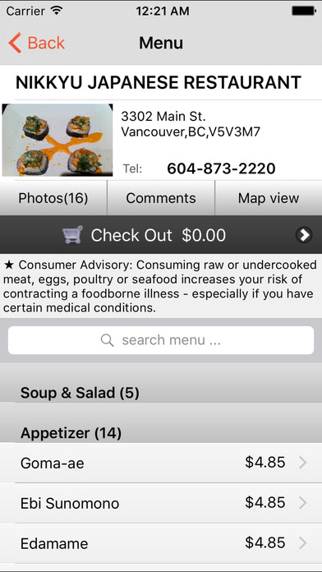Tap the Wi-Fi icon in status bar
The width and height of the screenshot is (322, 572).
(x=57, y=10)
